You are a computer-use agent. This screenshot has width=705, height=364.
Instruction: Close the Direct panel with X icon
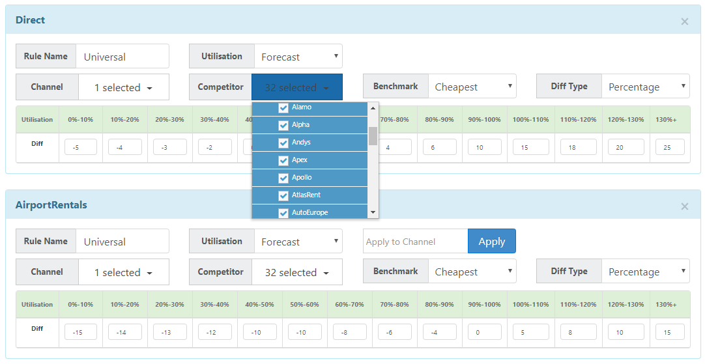pyautogui.click(x=684, y=21)
